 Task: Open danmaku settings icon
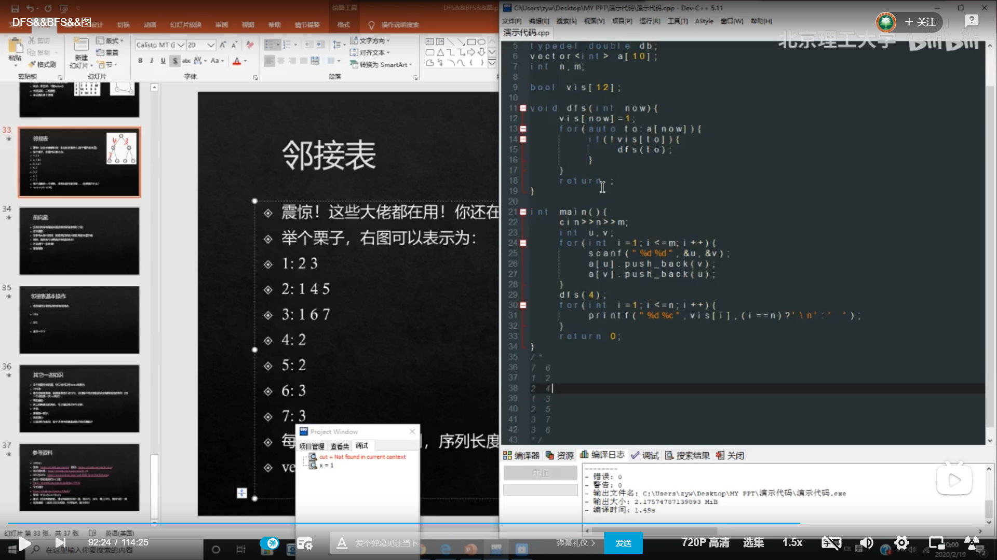pos(305,543)
